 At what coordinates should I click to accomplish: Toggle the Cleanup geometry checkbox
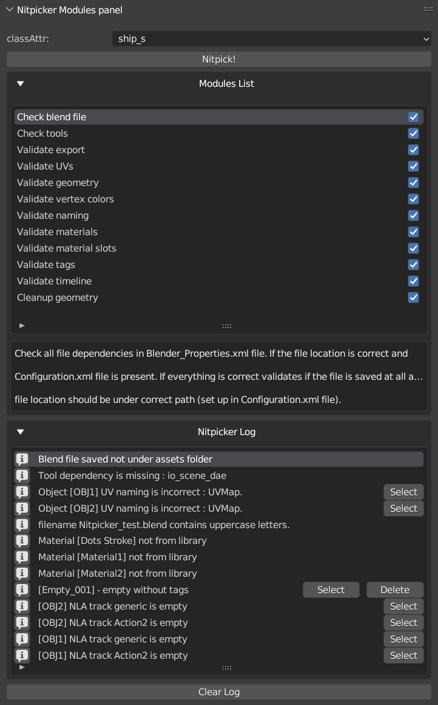pos(413,298)
